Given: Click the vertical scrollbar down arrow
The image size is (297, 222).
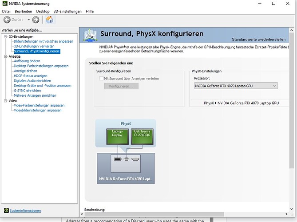Looking at the screenshot, I should click(292, 209).
